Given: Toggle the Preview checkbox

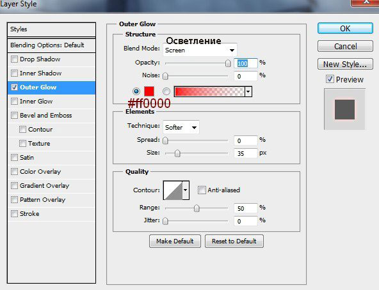Looking at the screenshot, I should tap(330, 79).
